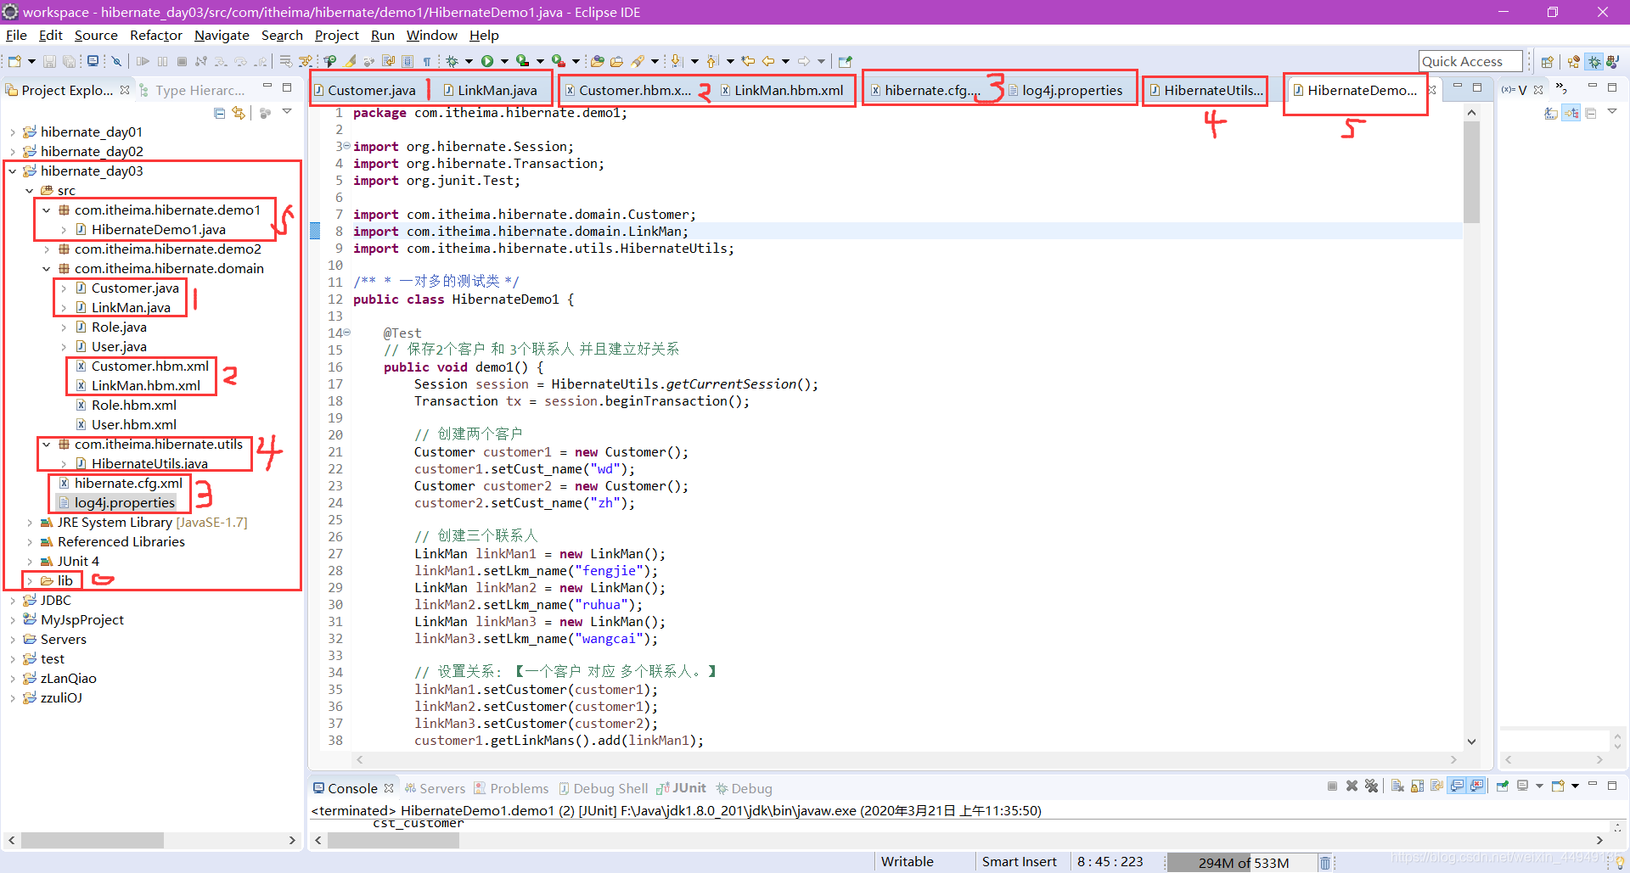Screen dimensions: 1630x873
Task: Open the Search toolbar icon
Action: pos(635,61)
